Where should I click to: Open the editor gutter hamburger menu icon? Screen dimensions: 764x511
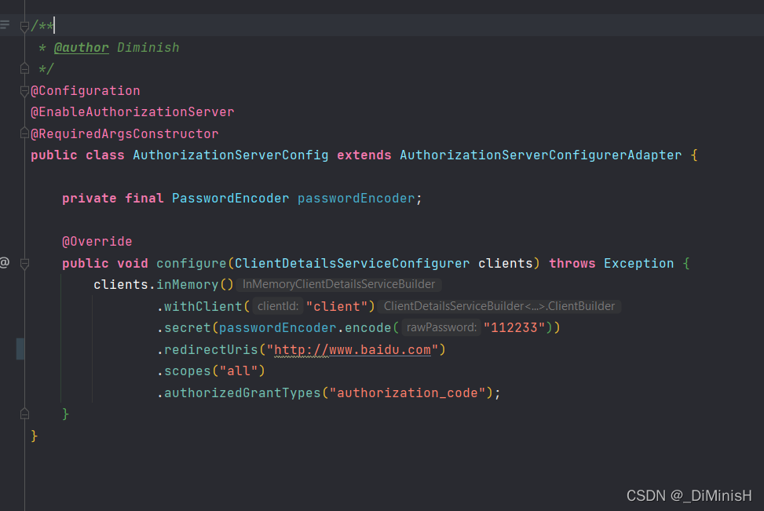pyautogui.click(x=5, y=24)
